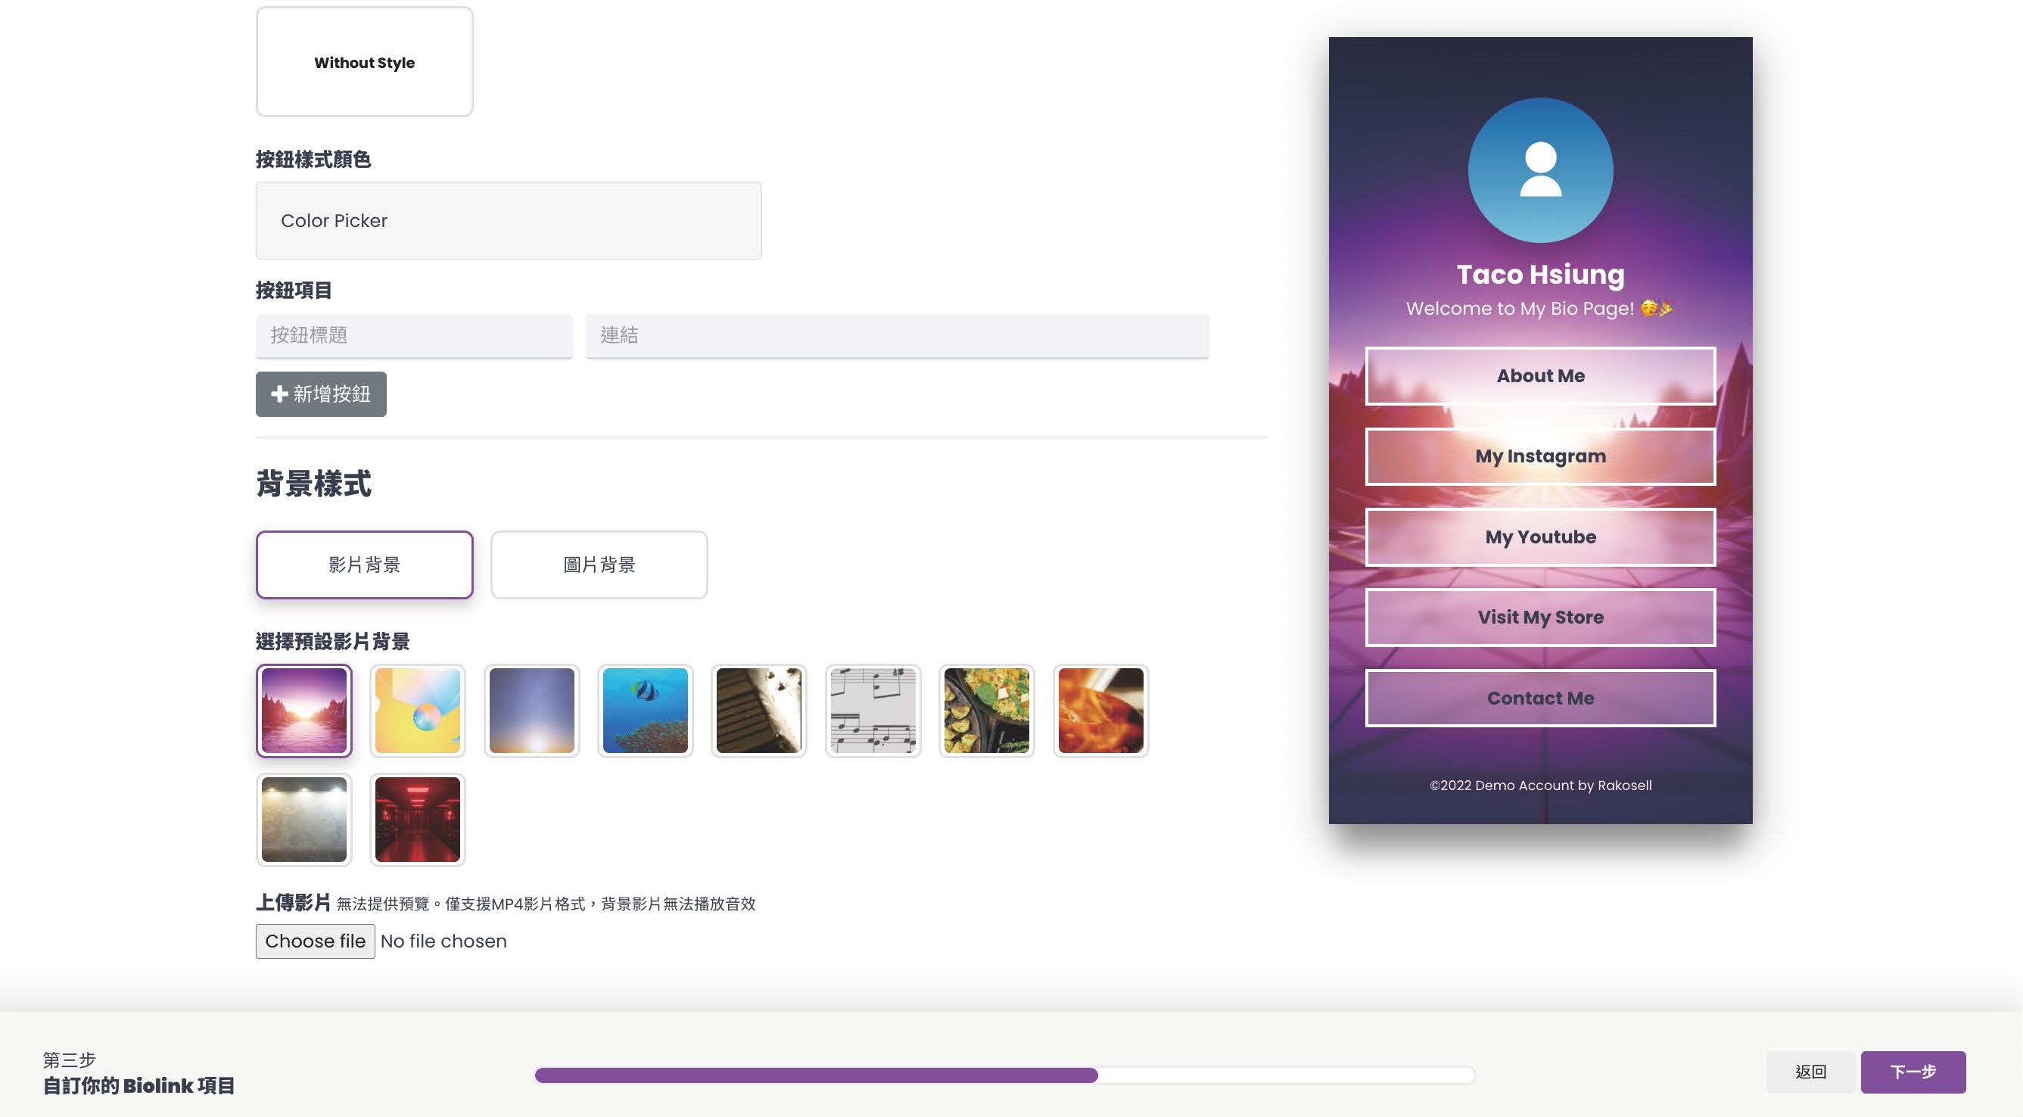The image size is (2023, 1117).
Task: Click the profile avatar icon in preview
Action: (x=1541, y=170)
